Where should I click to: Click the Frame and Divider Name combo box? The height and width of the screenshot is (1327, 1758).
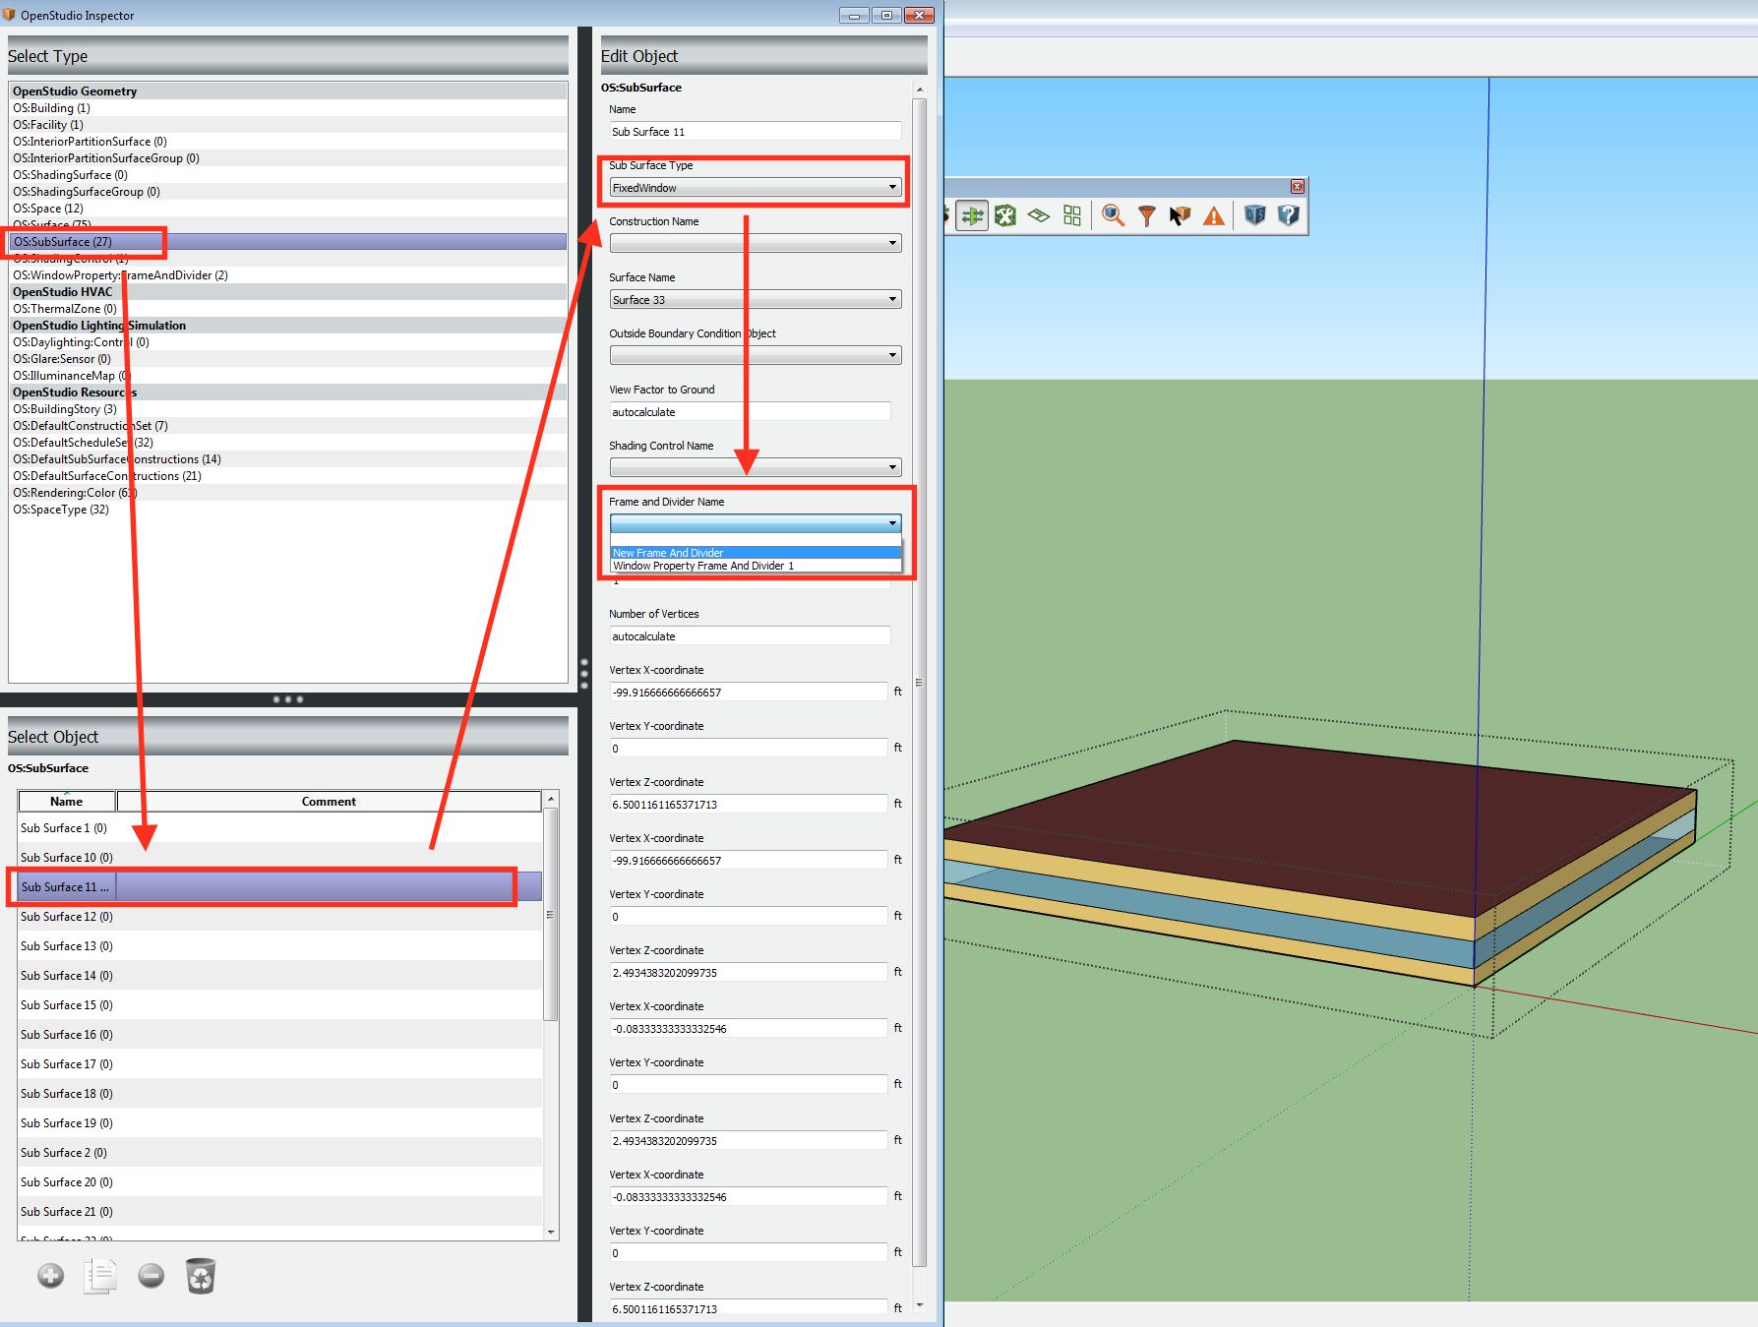[755, 523]
